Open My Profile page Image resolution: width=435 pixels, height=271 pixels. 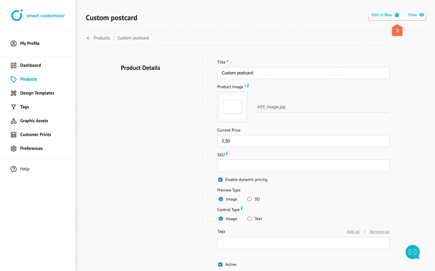click(x=30, y=43)
